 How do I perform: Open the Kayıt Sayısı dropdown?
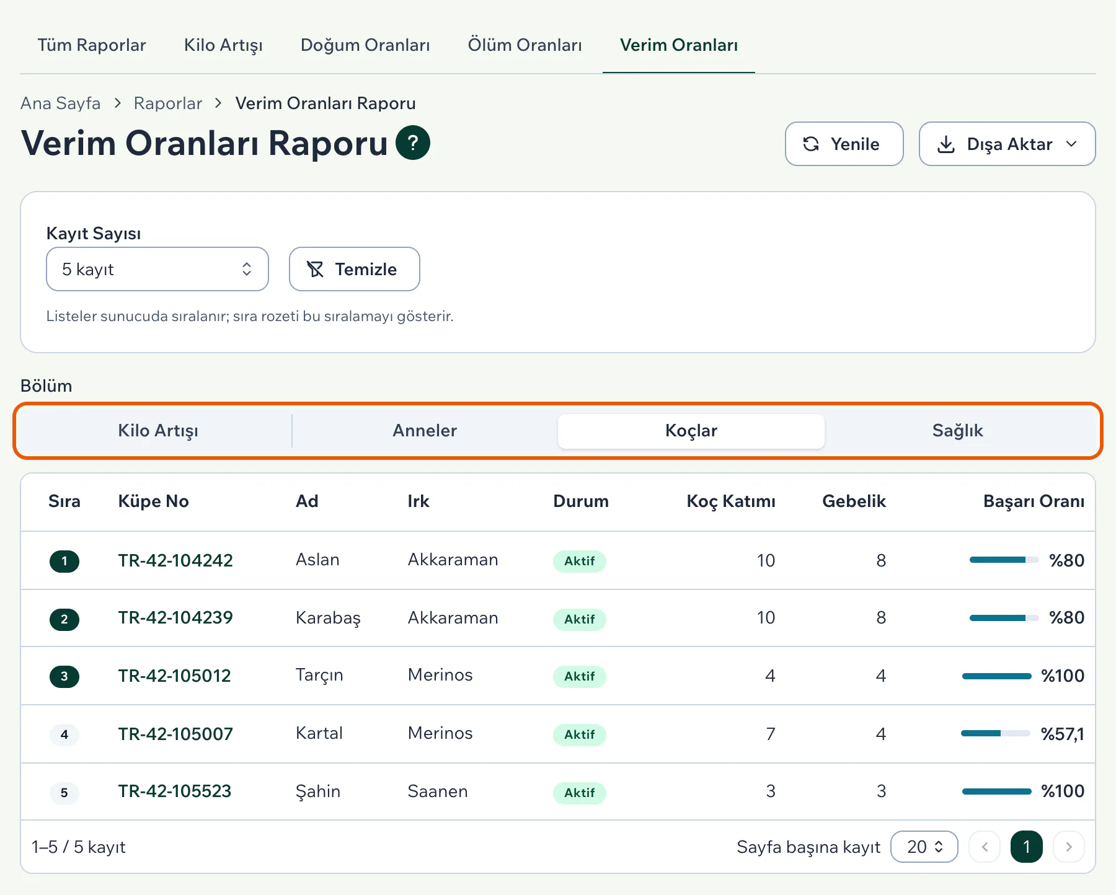tap(157, 269)
